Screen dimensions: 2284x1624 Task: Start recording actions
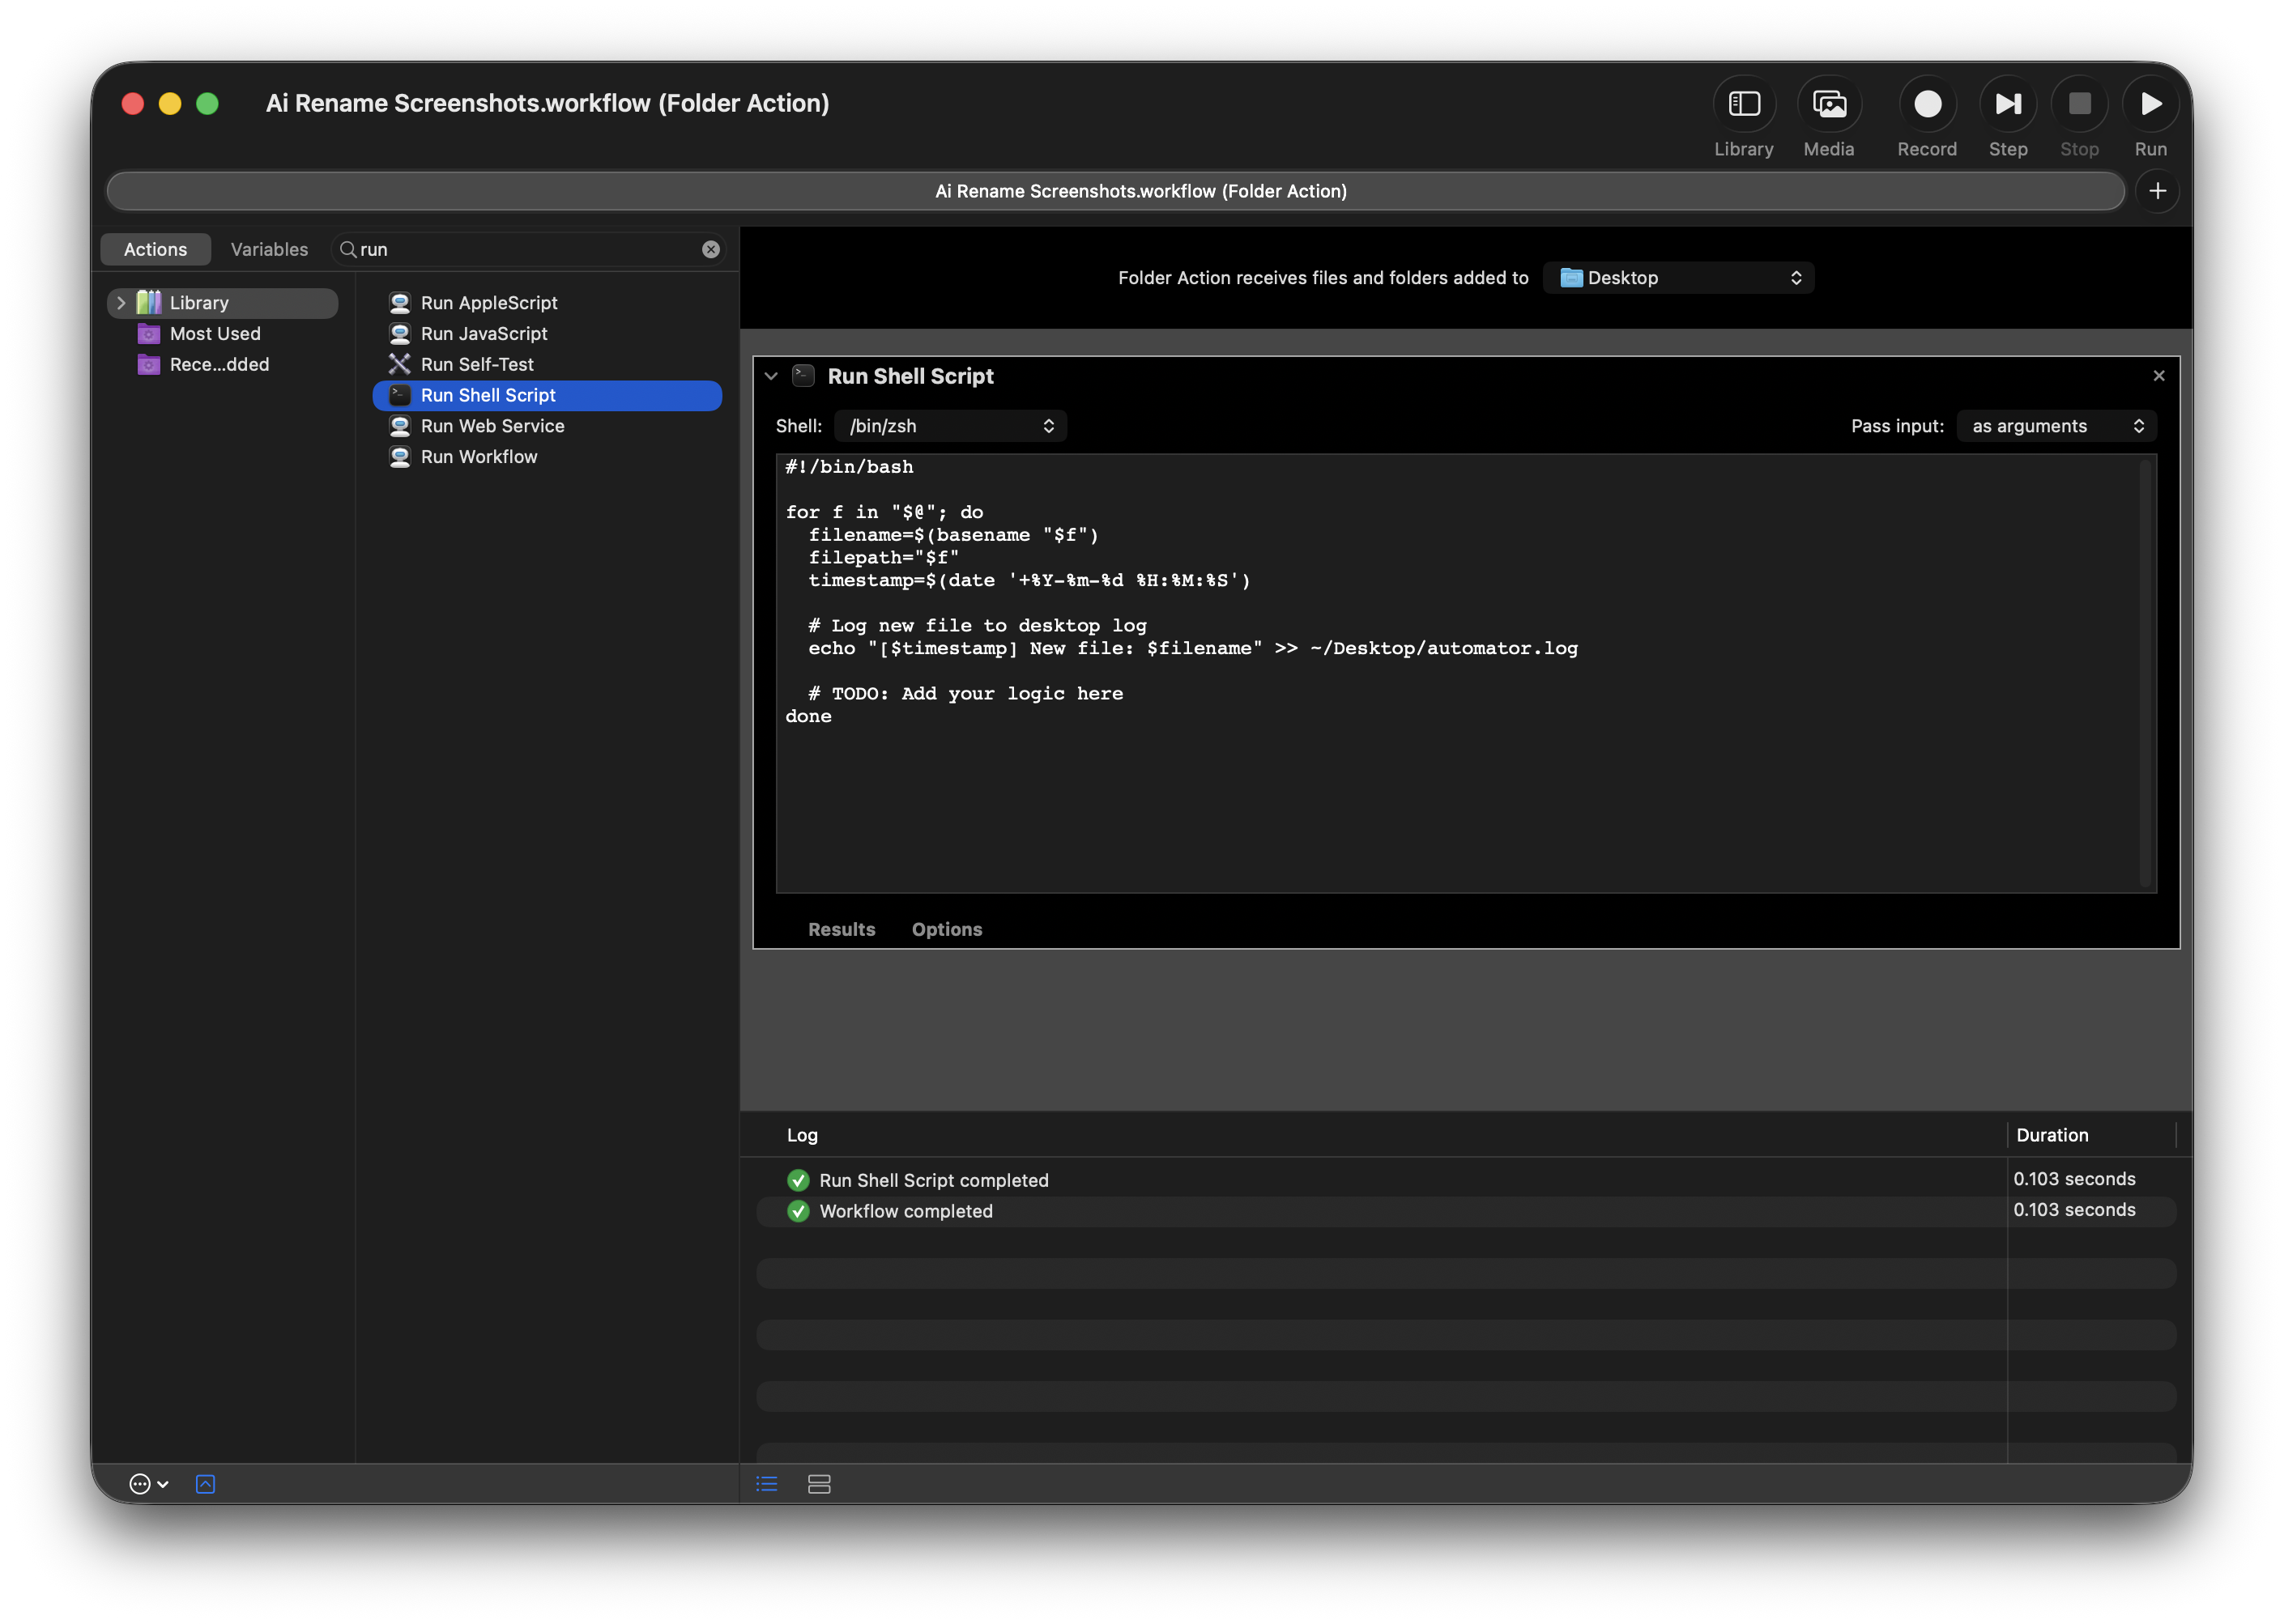[x=1926, y=103]
